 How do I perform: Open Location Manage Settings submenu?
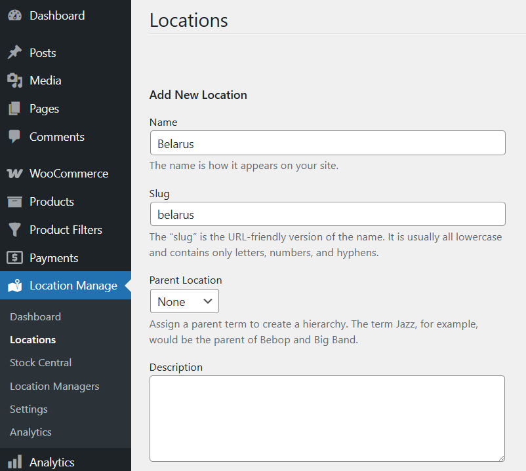[x=29, y=409]
